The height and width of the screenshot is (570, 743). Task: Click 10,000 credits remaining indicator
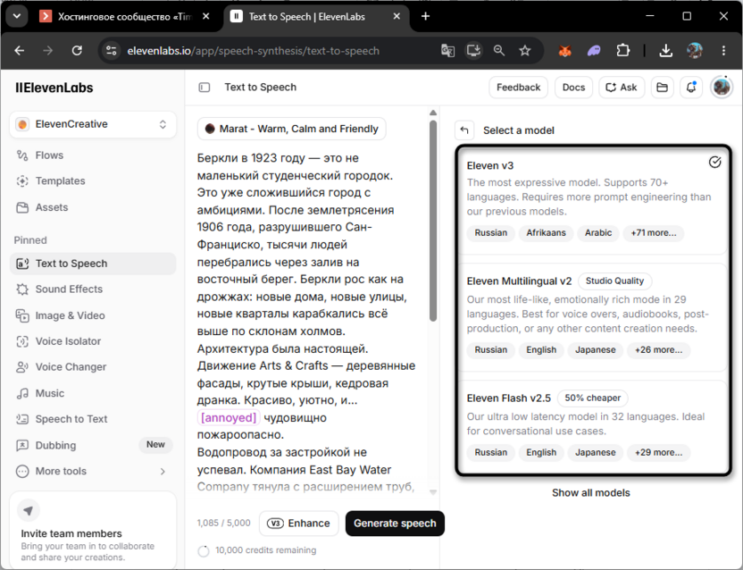pyautogui.click(x=257, y=550)
